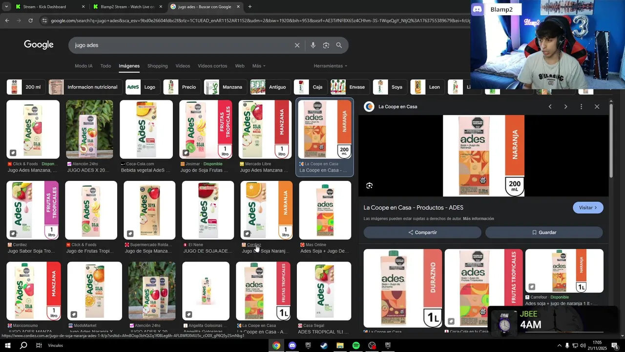
Task: Show hidden system tray icons chevron
Action: click(x=559, y=346)
